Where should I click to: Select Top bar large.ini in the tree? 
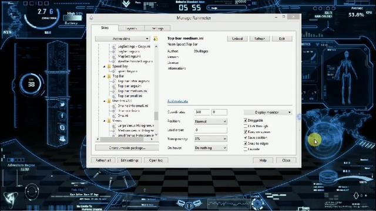tap(129, 86)
